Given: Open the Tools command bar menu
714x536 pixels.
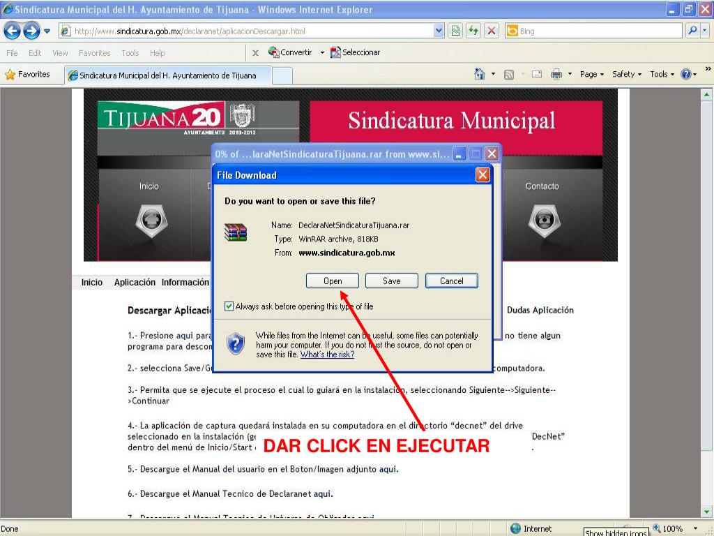Looking at the screenshot, I should [x=662, y=74].
